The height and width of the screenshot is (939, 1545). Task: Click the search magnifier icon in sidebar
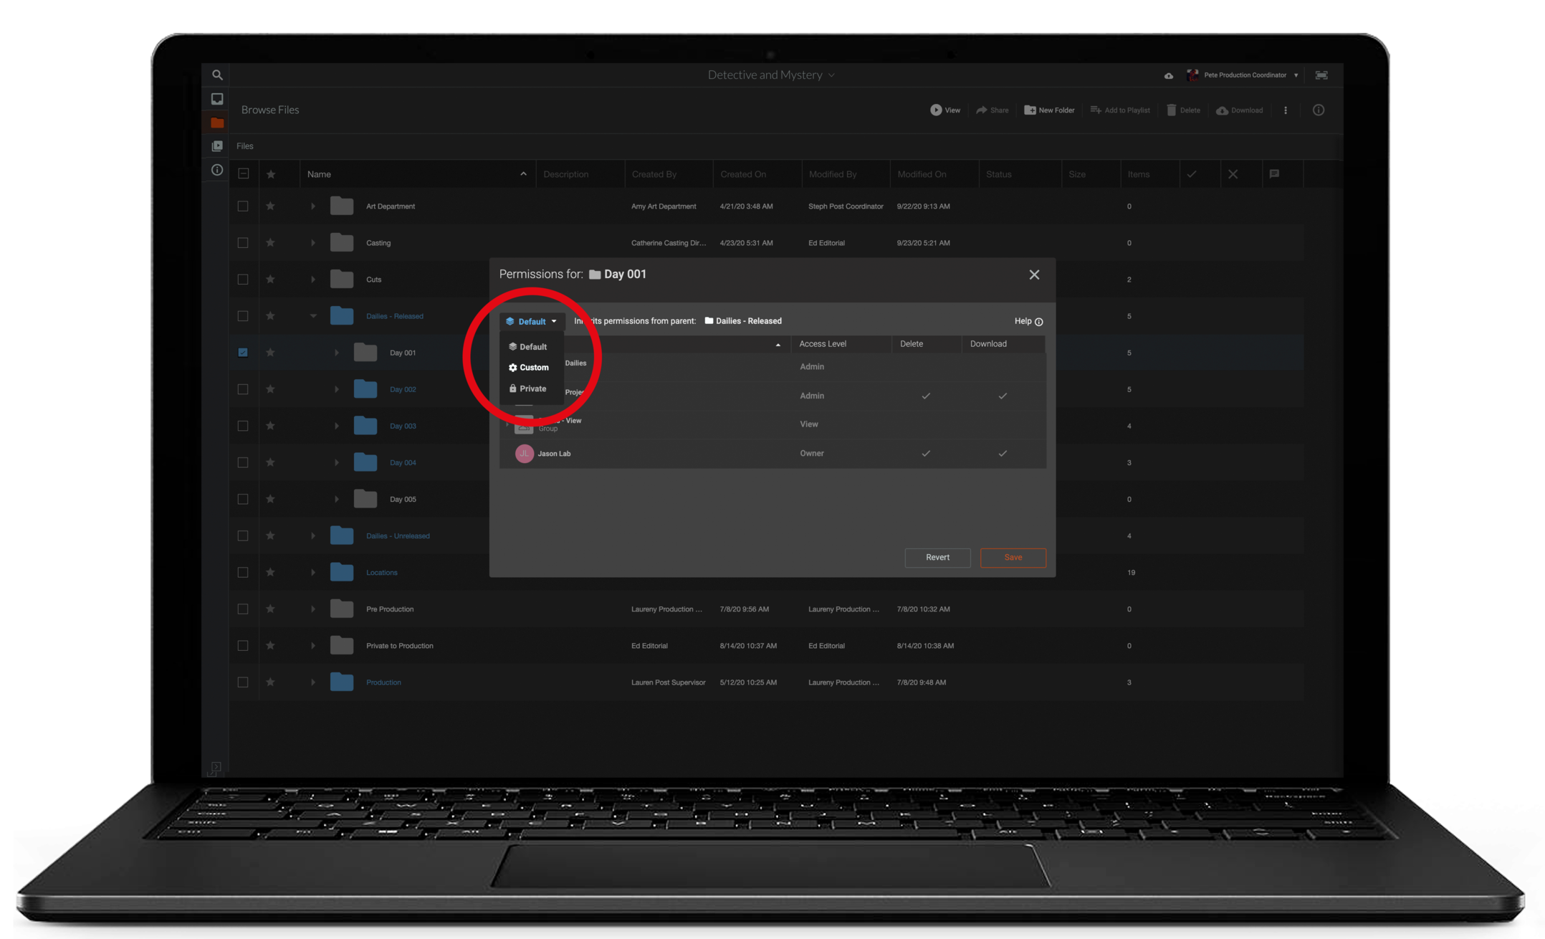pos(217,75)
